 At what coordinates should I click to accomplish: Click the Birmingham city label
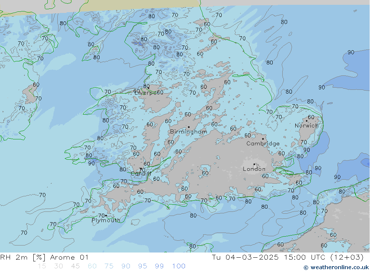[189, 132]
